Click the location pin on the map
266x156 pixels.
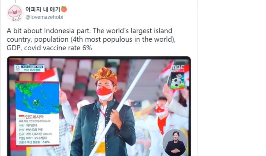click(35, 102)
